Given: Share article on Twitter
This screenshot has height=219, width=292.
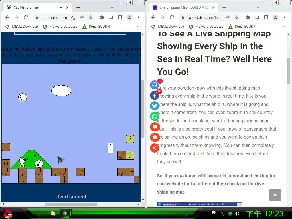Looking at the screenshot, I should [x=155, y=106].
